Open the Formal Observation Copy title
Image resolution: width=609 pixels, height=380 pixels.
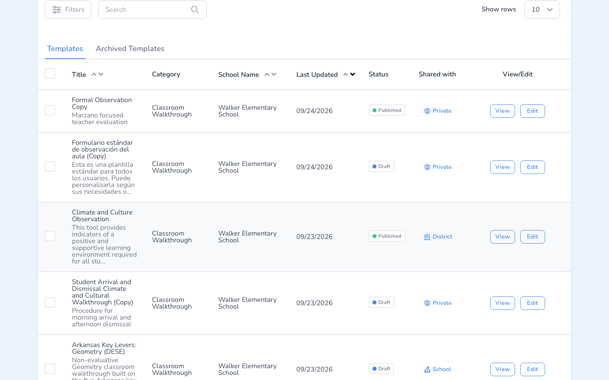click(102, 103)
